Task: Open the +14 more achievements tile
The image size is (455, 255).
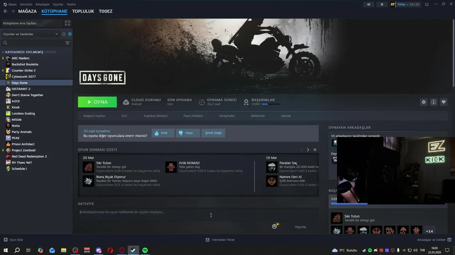Action: point(429,231)
